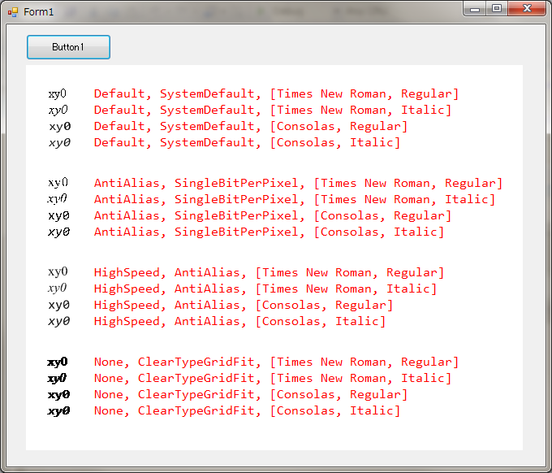Click 'HighSpeed, AntiAlias, [Consolas, Italic]' line
The width and height of the screenshot is (552, 473).
(x=239, y=321)
